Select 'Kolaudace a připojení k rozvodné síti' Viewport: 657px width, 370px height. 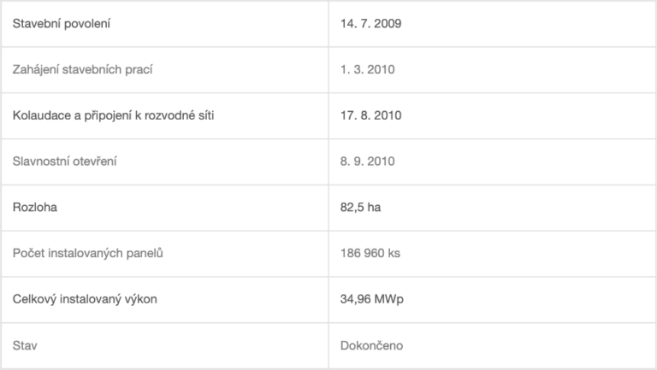(x=113, y=115)
